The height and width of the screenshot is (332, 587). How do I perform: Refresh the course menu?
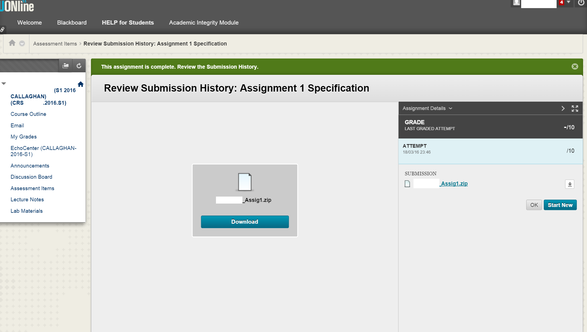(x=79, y=66)
